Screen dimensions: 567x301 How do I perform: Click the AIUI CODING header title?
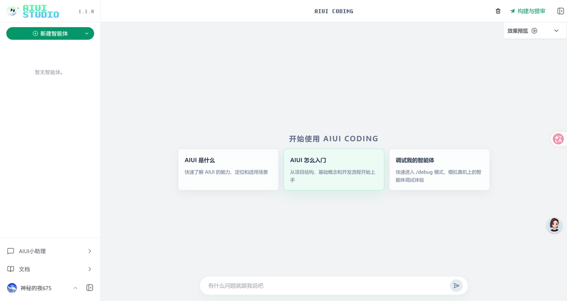point(334,11)
